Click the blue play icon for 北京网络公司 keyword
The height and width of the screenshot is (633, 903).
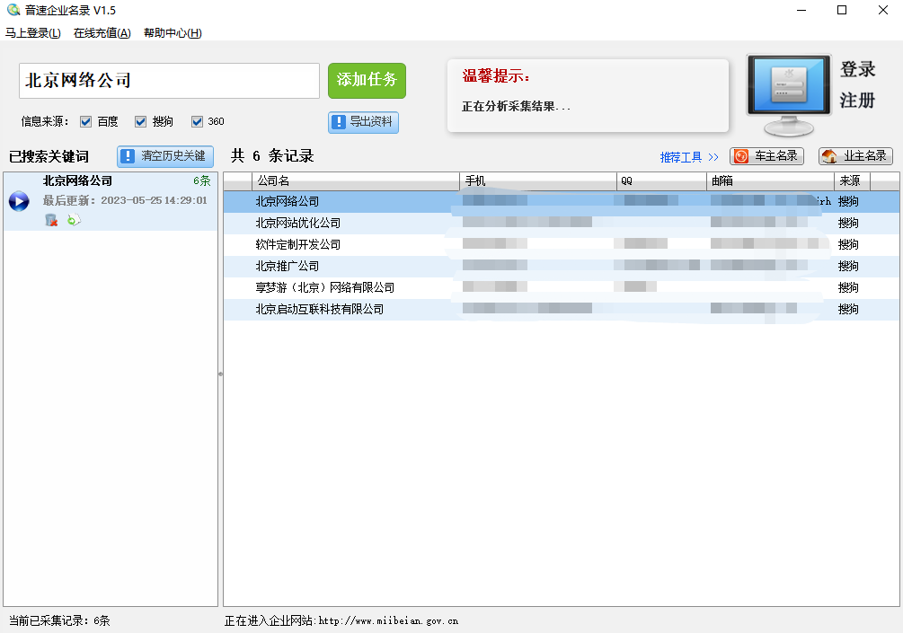tap(19, 201)
